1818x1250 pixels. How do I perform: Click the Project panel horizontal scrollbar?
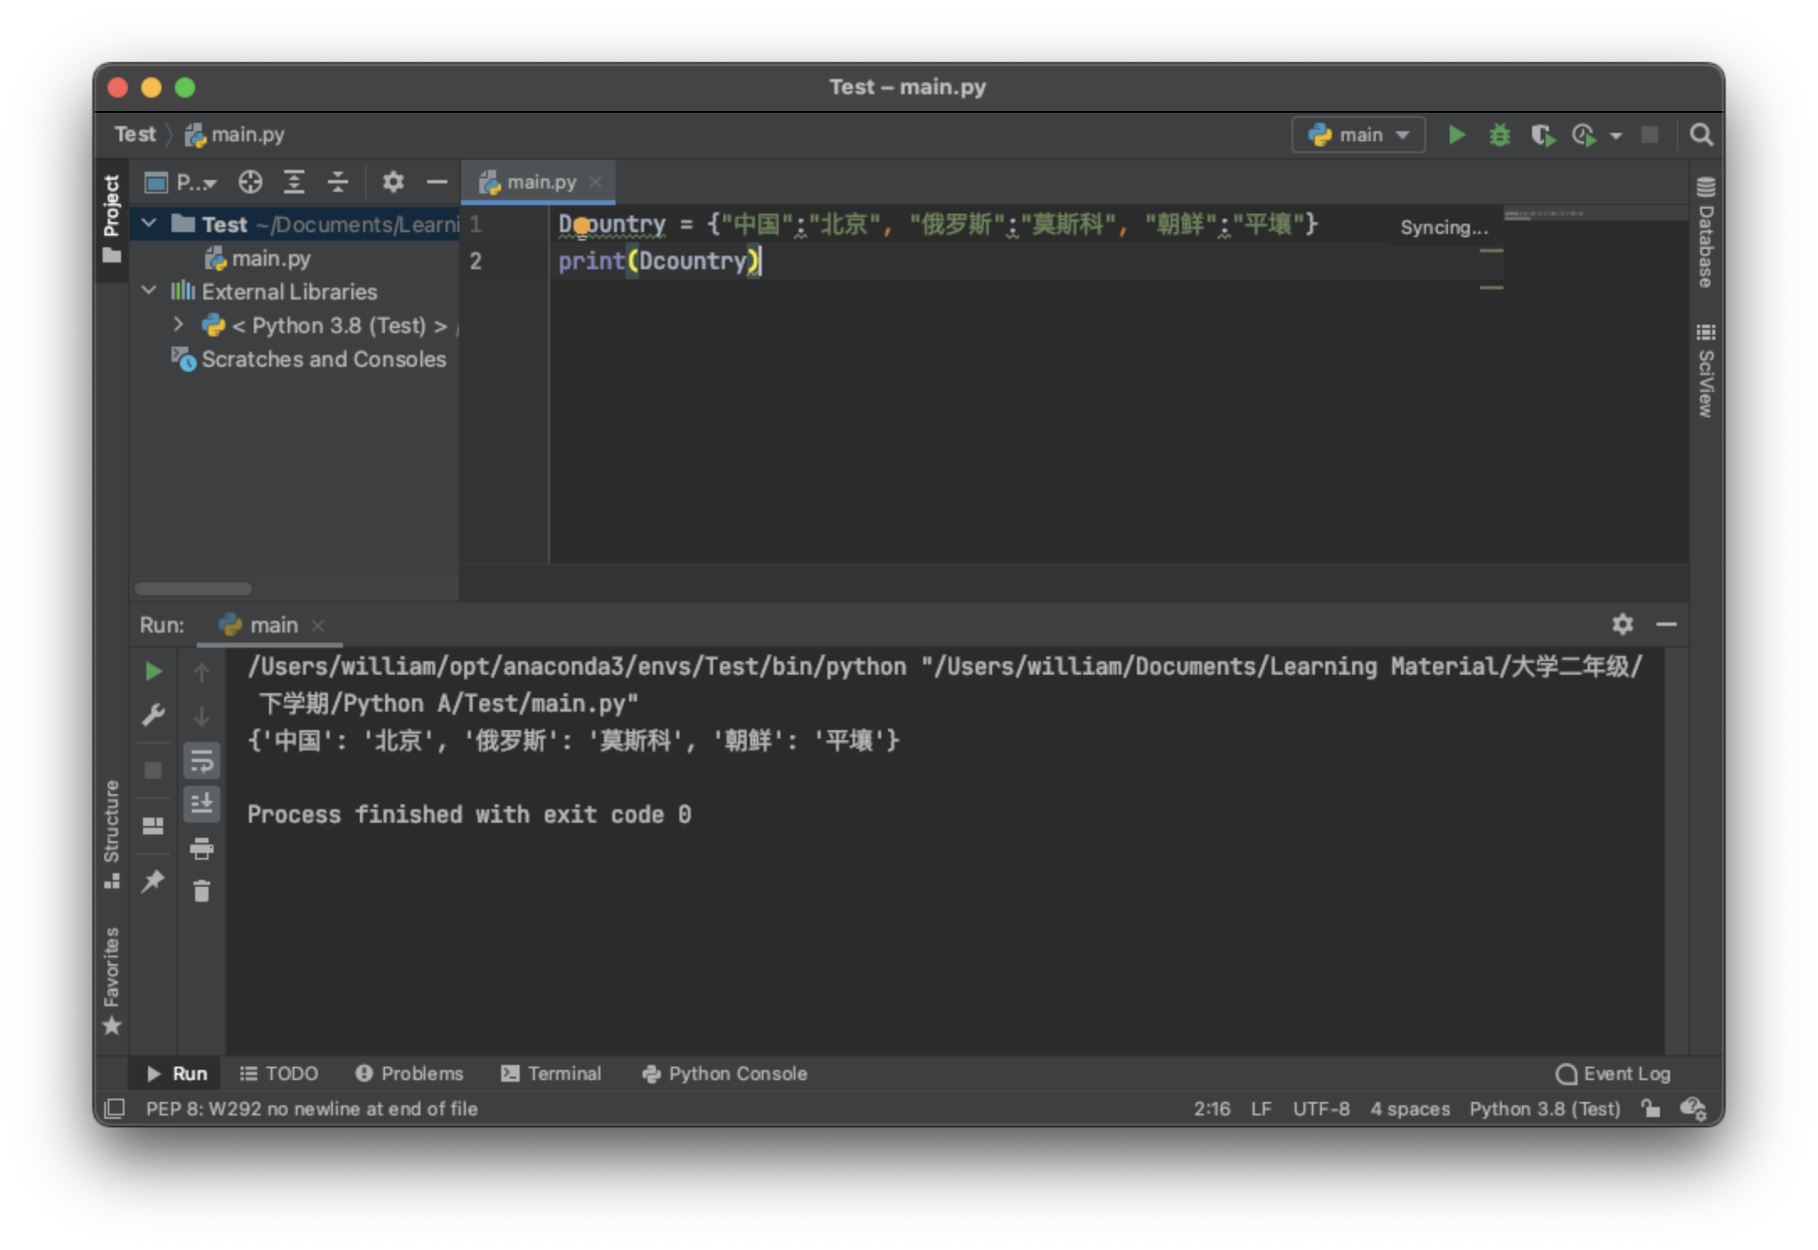193,588
